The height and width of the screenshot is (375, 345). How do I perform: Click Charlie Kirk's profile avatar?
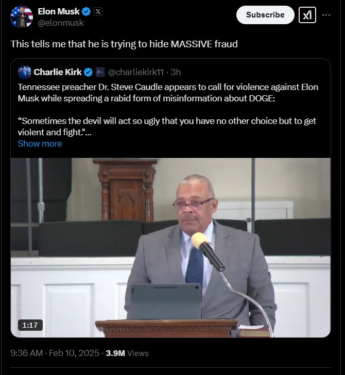24,72
